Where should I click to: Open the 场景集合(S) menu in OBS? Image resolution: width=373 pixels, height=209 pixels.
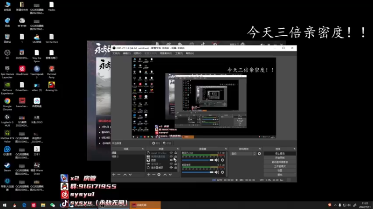point(166,53)
